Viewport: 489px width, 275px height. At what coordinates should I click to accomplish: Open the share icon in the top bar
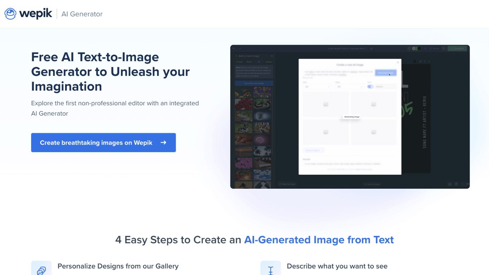425,49
